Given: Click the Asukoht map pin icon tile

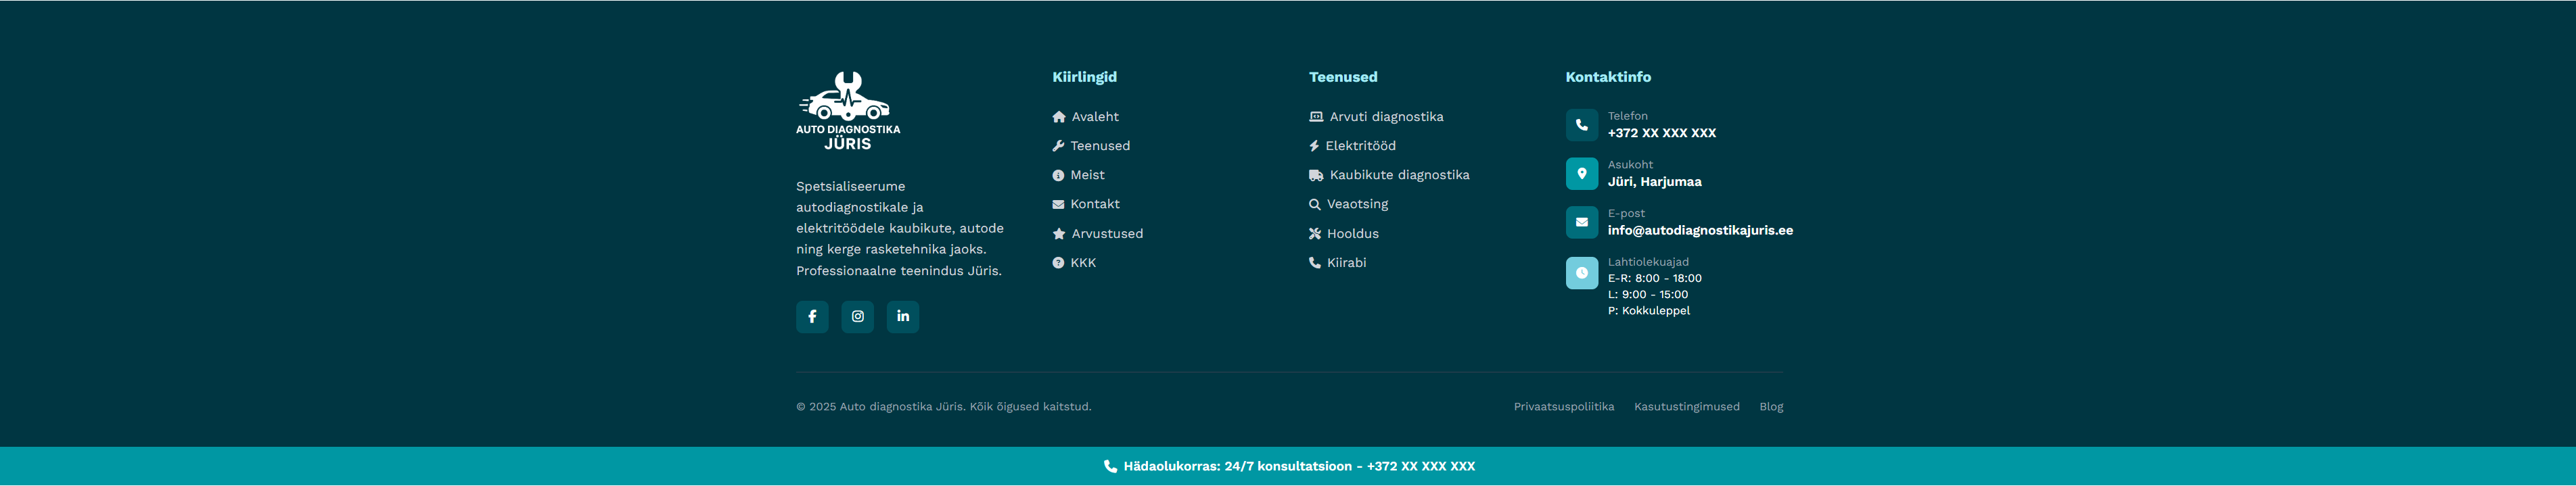Looking at the screenshot, I should point(1582,174).
